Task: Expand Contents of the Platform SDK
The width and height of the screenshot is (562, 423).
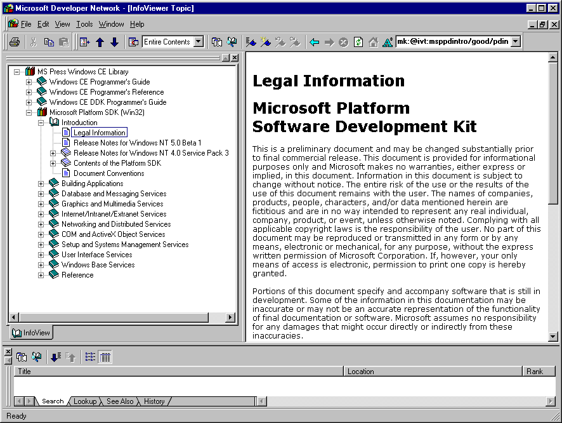Action: tap(53, 163)
